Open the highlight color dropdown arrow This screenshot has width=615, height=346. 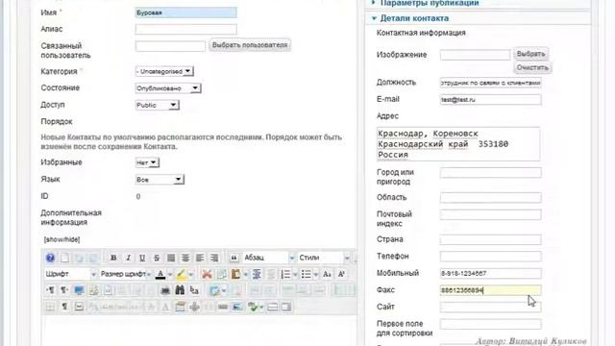pyautogui.click(x=190, y=274)
